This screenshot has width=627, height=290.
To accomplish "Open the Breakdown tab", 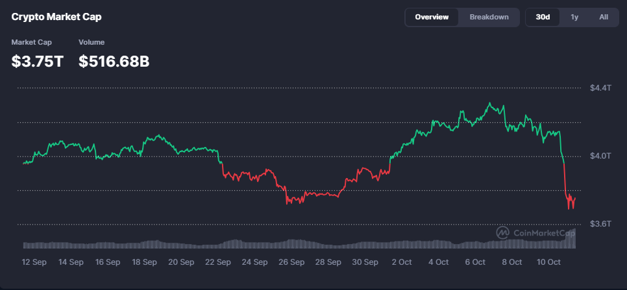I will click(489, 17).
